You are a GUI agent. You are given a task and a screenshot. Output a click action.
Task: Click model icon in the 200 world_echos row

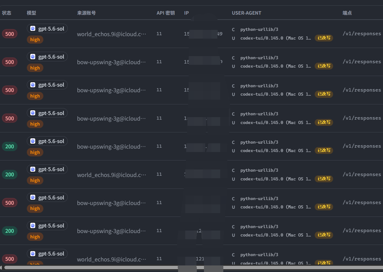coord(33,169)
